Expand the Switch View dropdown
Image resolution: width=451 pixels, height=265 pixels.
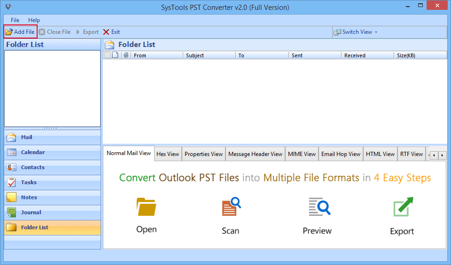tap(356, 32)
